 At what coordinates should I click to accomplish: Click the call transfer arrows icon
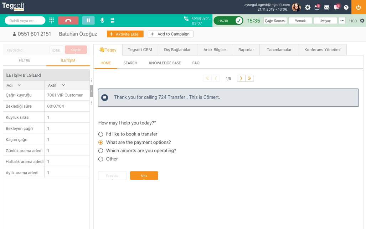113,21
